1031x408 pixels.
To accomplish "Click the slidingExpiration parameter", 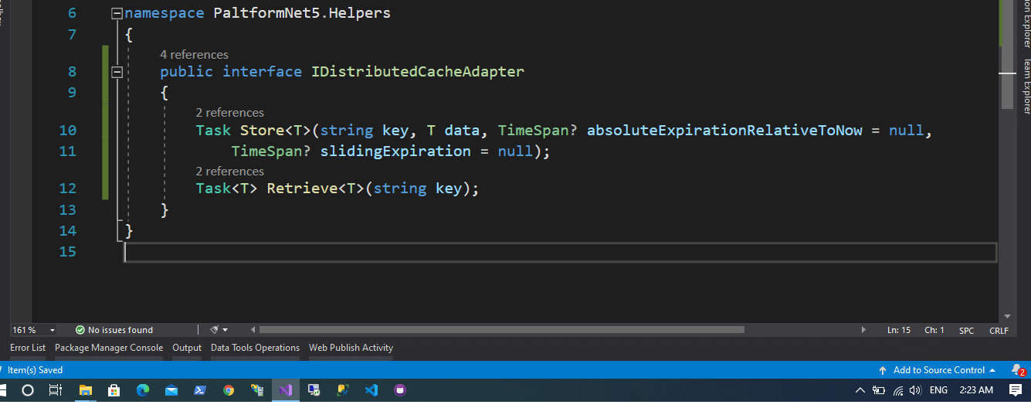I will point(395,151).
